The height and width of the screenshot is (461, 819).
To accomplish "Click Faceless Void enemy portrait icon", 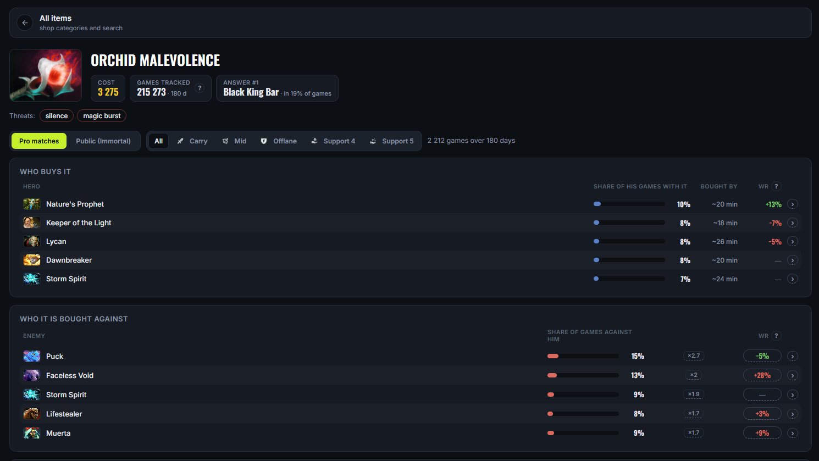I will [x=32, y=375].
